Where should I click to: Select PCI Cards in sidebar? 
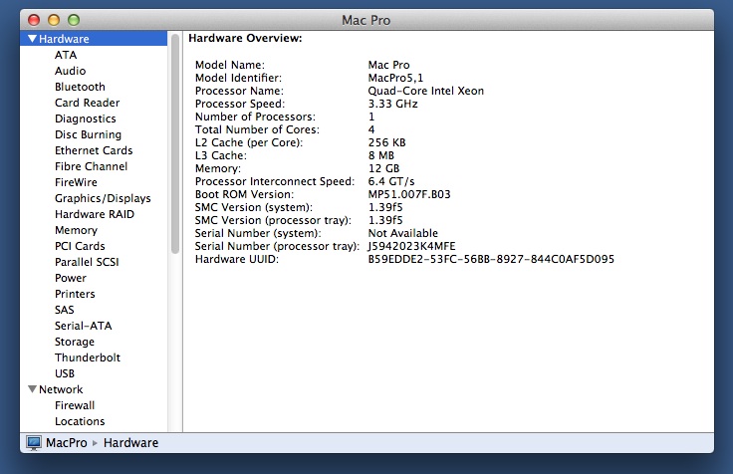[x=80, y=246]
